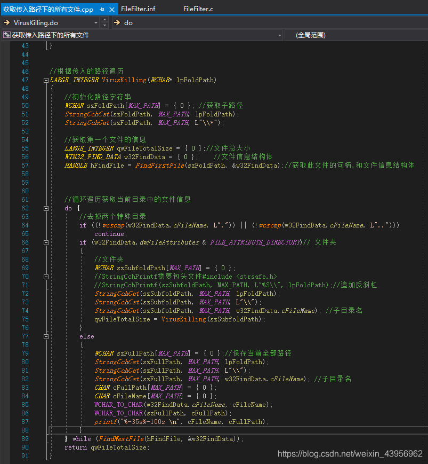428x464 pixels.
Task: Click the comment //根据传入的路径遍历
Action: pyautogui.click(x=86, y=72)
